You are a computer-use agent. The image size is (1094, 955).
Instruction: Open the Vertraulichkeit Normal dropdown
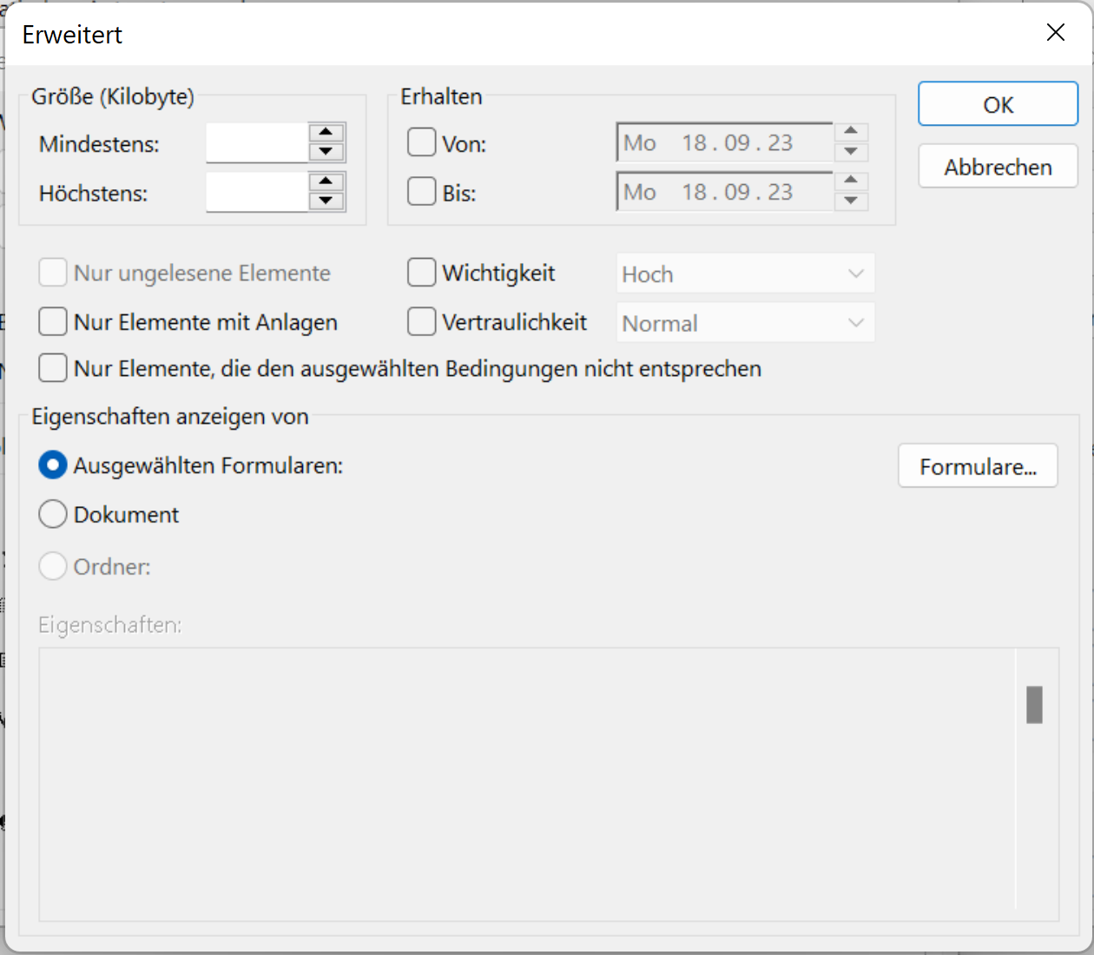pos(745,323)
